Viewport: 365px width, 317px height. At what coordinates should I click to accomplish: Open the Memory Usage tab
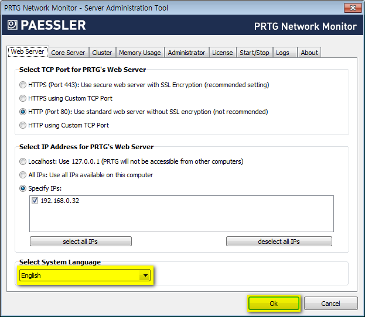[x=140, y=53]
